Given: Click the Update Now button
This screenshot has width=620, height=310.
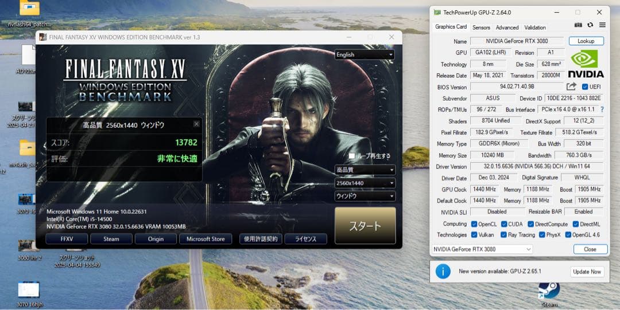Looking at the screenshot, I should tap(587, 272).
